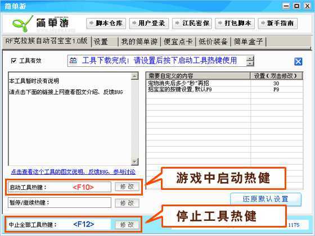This screenshot has height=236, width=315.
Task: Click the users icon in status message
Action: click(x=73, y=61)
